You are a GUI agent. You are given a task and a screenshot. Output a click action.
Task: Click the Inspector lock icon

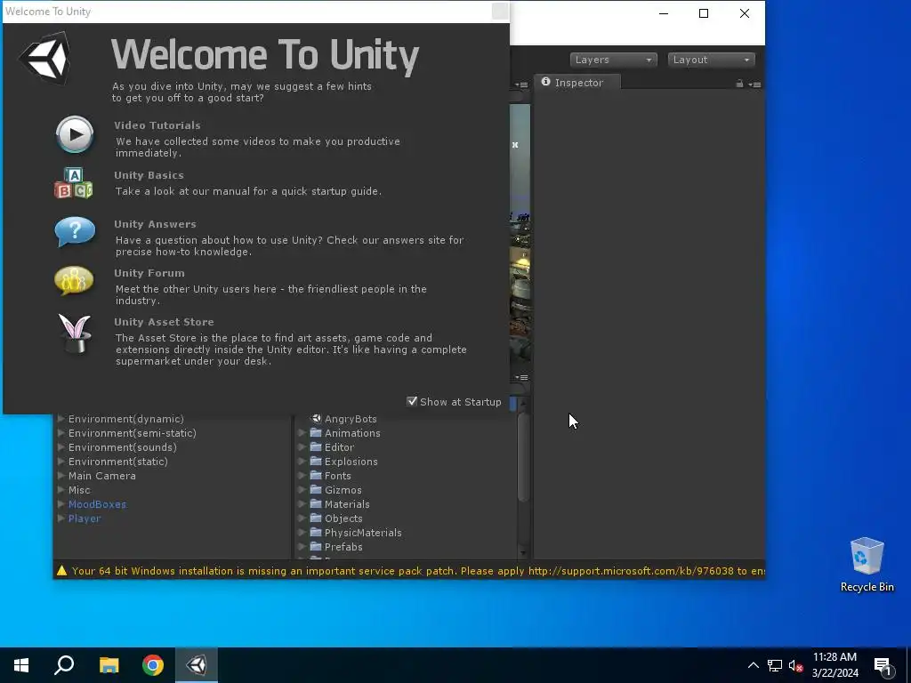(x=739, y=84)
